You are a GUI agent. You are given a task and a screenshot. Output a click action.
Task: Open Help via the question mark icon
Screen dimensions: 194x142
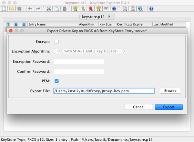coord(151,9)
